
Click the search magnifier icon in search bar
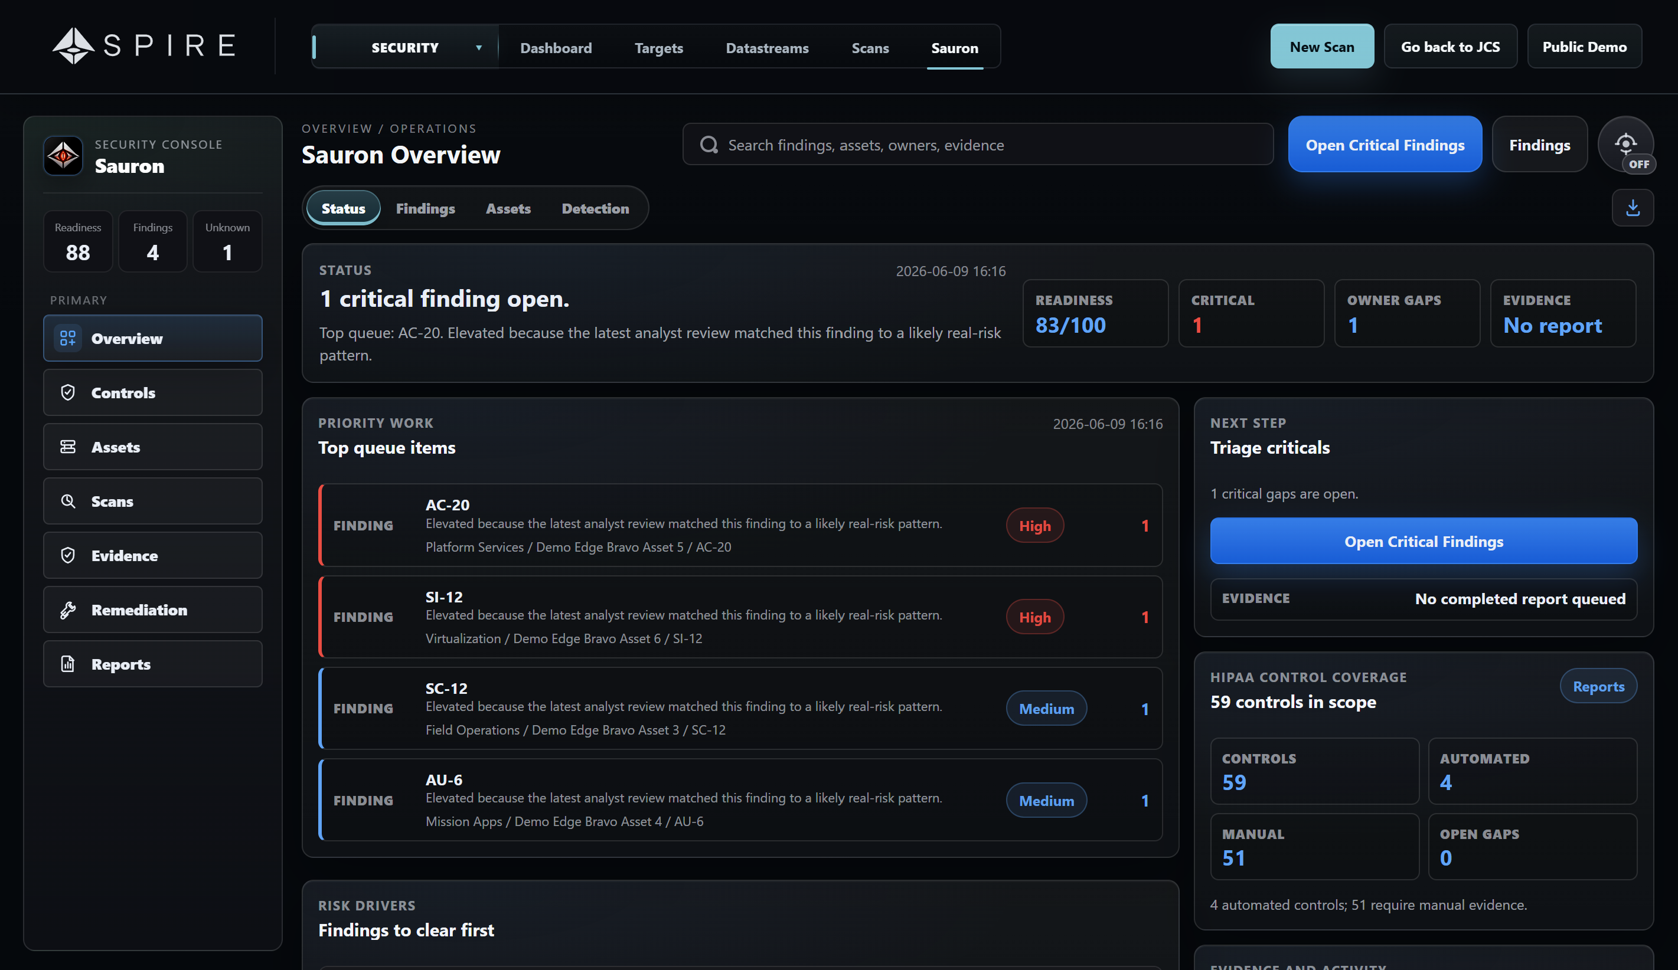[x=709, y=145]
